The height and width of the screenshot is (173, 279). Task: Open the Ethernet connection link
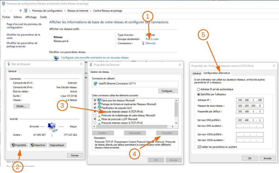[151, 43]
